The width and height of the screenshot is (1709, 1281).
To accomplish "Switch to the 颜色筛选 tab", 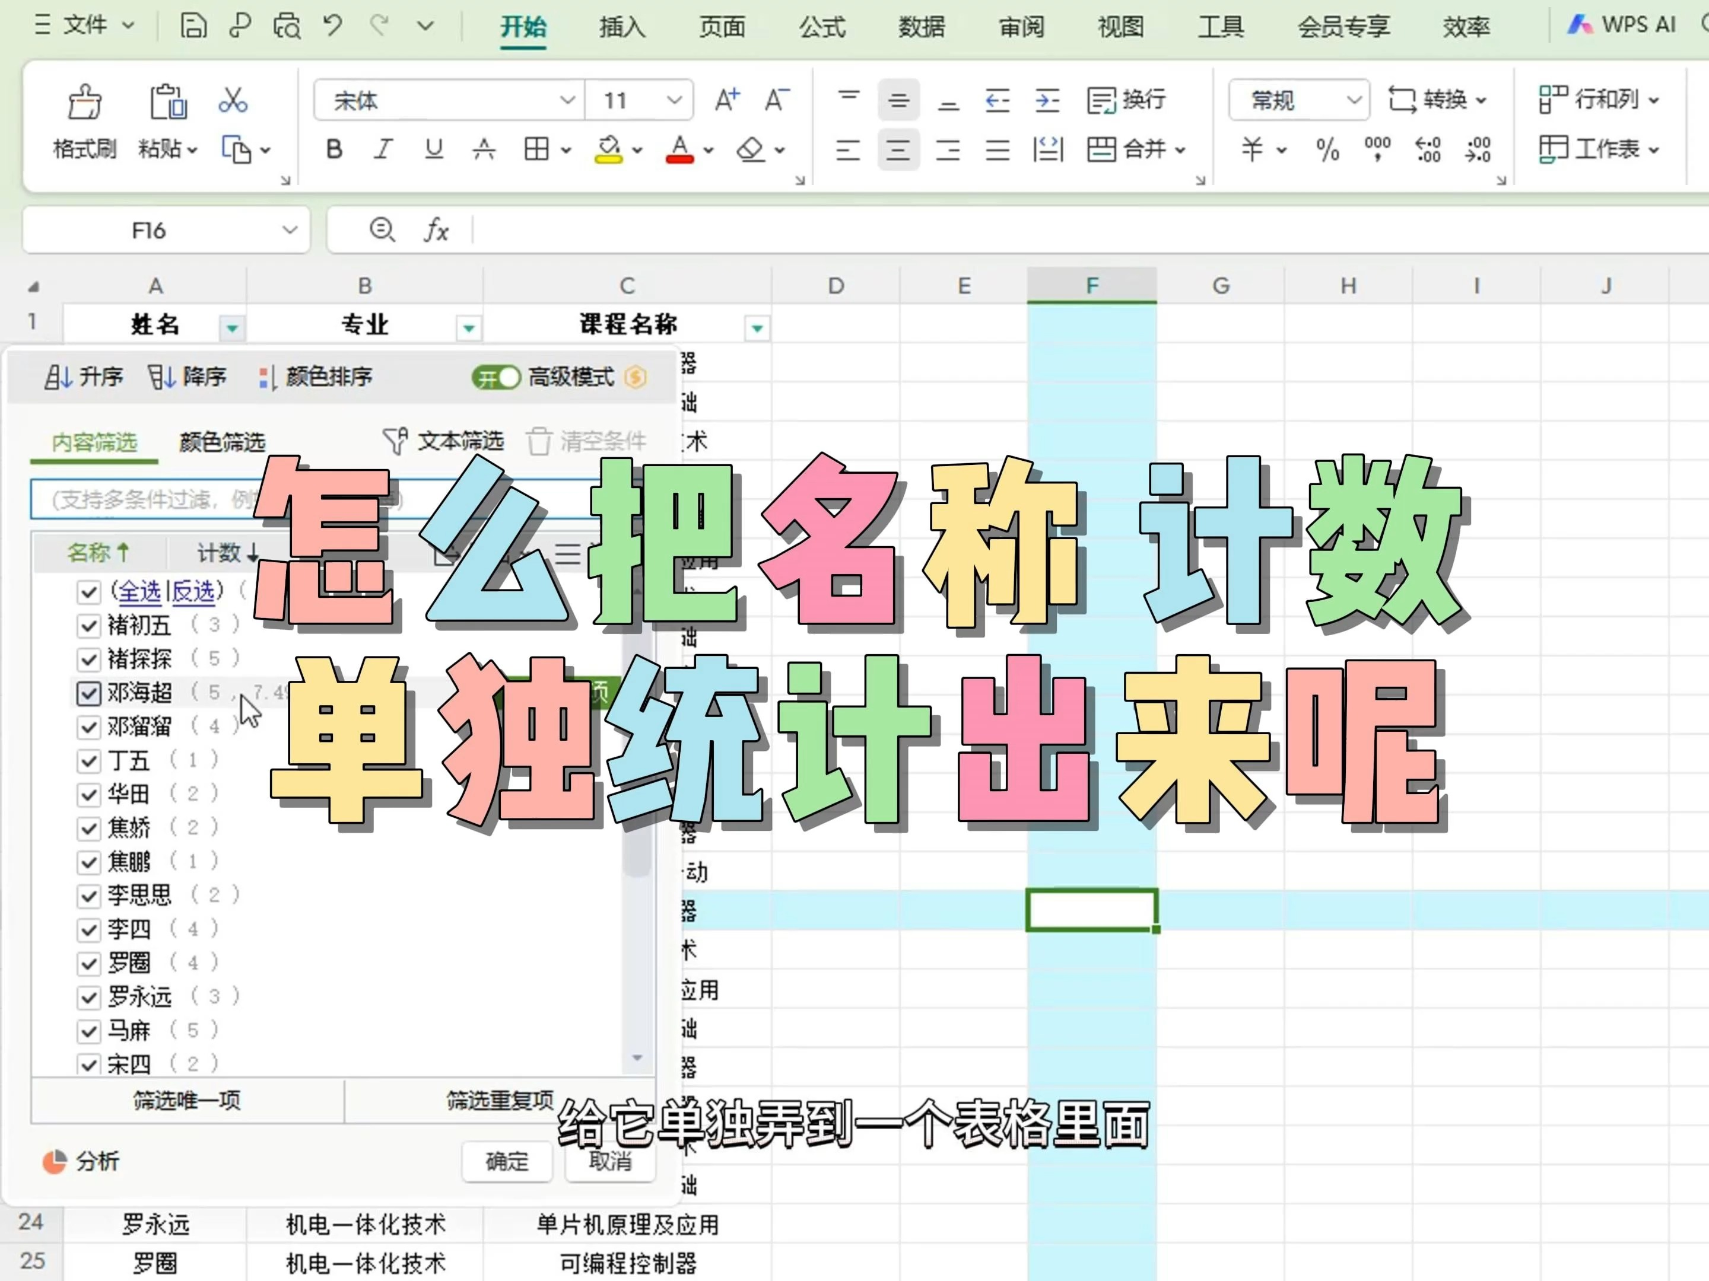I will coord(223,441).
